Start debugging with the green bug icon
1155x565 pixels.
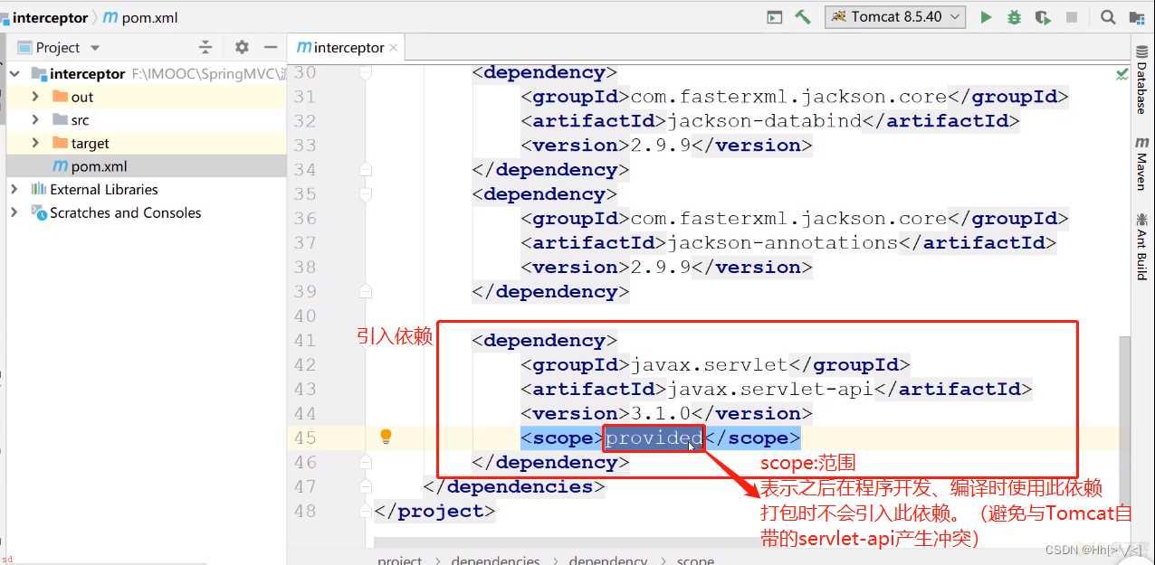[1014, 17]
